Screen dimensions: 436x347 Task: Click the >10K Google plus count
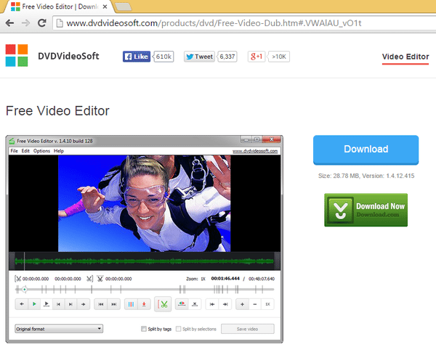tap(279, 57)
